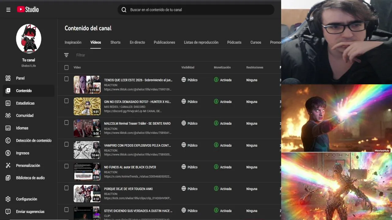Screen dimensions: 392x220
Task: Open the Publicaciones tab
Action: tap(164, 42)
